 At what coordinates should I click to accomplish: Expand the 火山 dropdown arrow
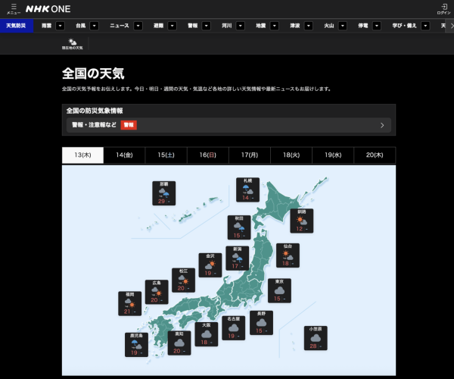pyautogui.click(x=343, y=26)
